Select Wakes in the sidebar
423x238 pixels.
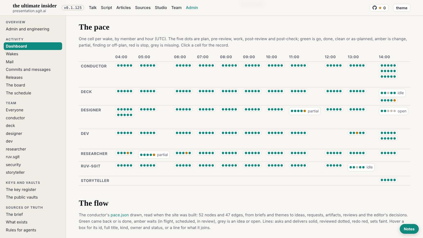tap(12, 54)
